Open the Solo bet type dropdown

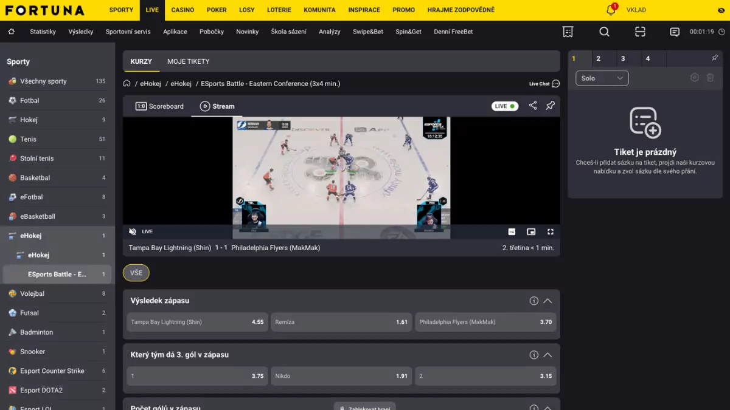[602, 78]
